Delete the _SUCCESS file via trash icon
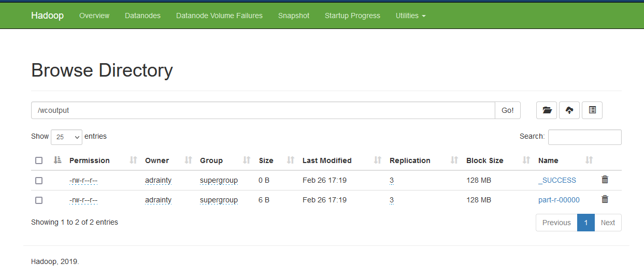 (605, 180)
